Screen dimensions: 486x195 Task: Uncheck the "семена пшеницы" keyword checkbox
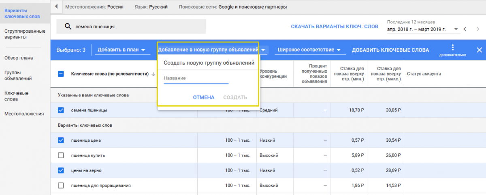[x=61, y=110]
